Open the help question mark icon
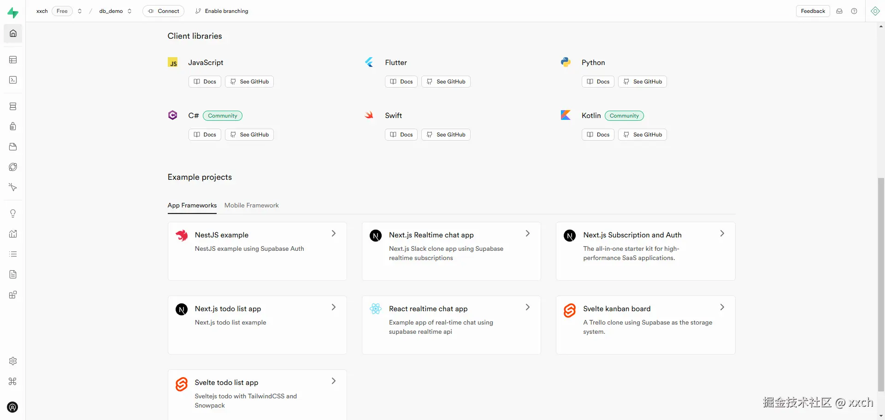The image size is (885, 420). 854,11
